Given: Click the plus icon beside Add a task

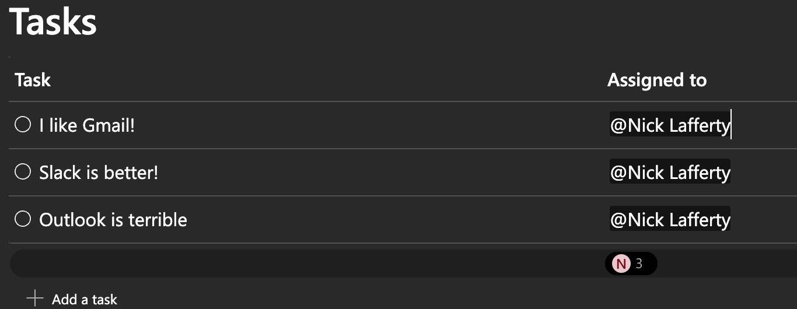Looking at the screenshot, I should 35,299.
